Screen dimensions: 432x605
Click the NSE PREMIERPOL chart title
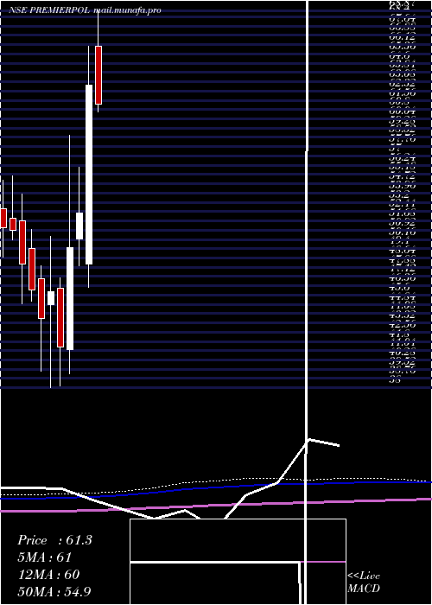coord(85,10)
